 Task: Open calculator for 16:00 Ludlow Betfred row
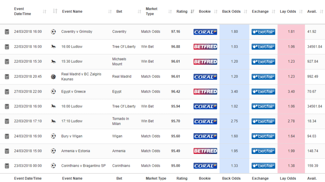7,47
